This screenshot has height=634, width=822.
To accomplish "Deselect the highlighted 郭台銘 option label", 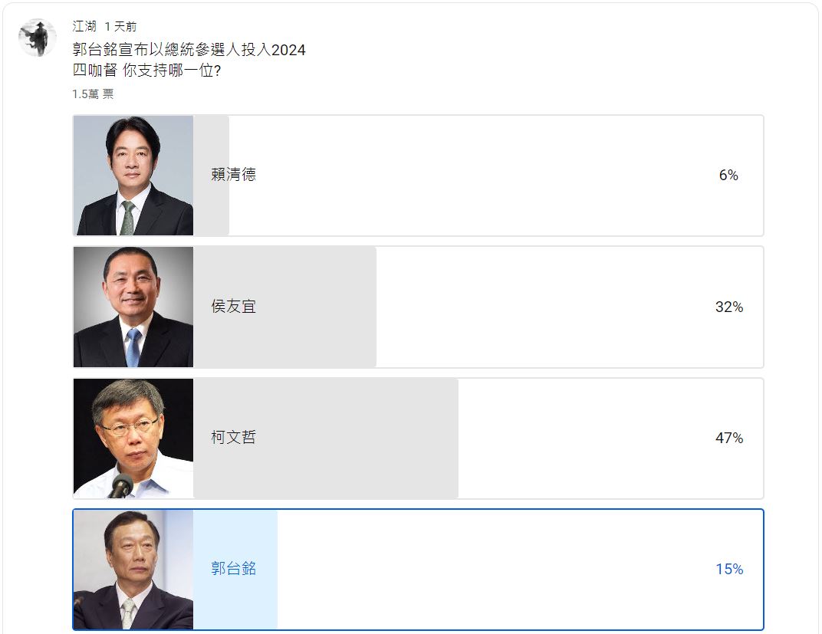I will [233, 569].
